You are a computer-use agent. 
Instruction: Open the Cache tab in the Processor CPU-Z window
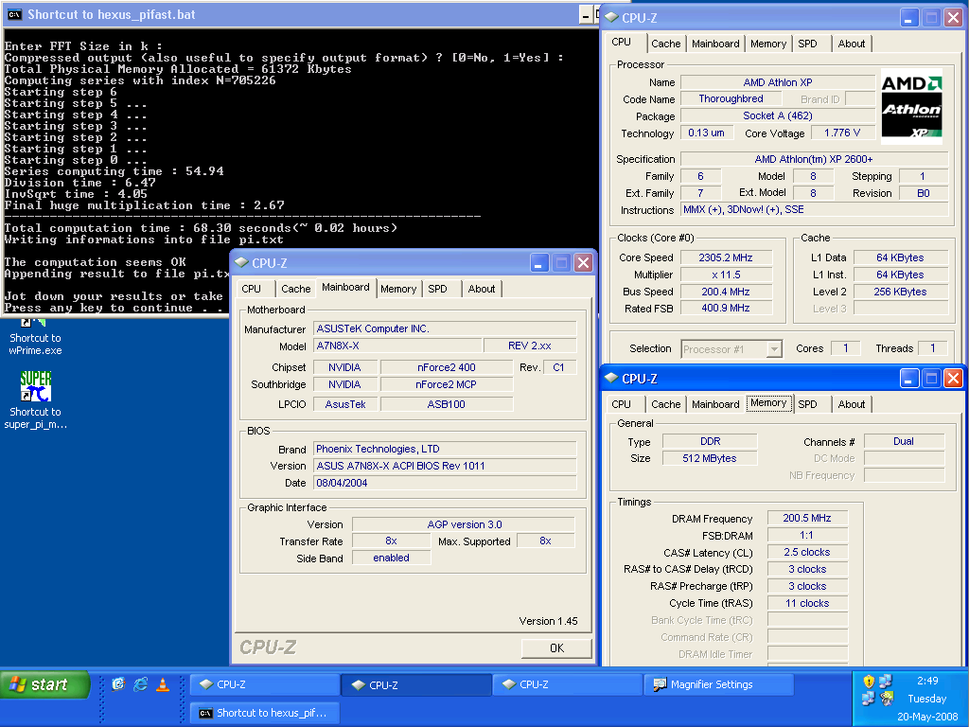[665, 44]
